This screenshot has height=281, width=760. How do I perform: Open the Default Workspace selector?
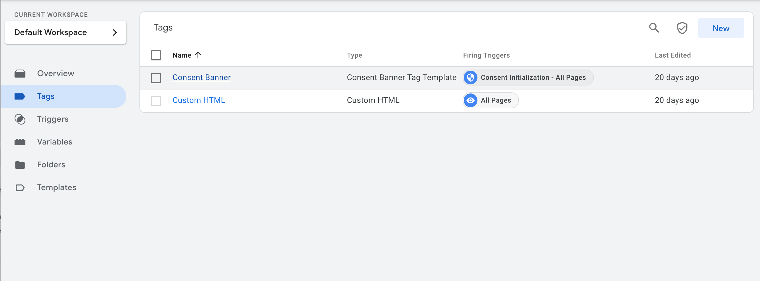(x=65, y=32)
